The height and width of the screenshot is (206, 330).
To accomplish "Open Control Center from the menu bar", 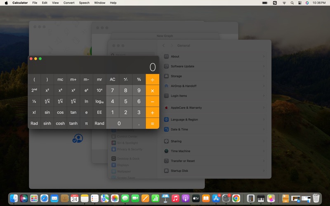I will click(300, 3).
